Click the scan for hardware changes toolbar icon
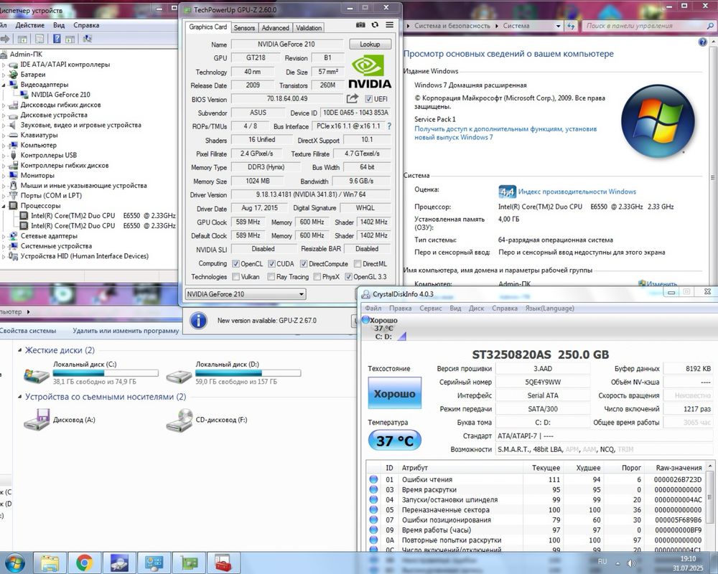This screenshot has height=574, width=718. (x=87, y=39)
